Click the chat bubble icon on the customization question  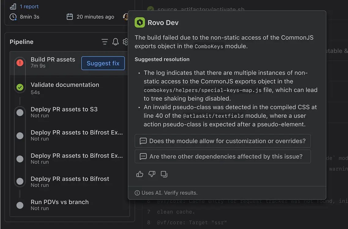[143, 141]
